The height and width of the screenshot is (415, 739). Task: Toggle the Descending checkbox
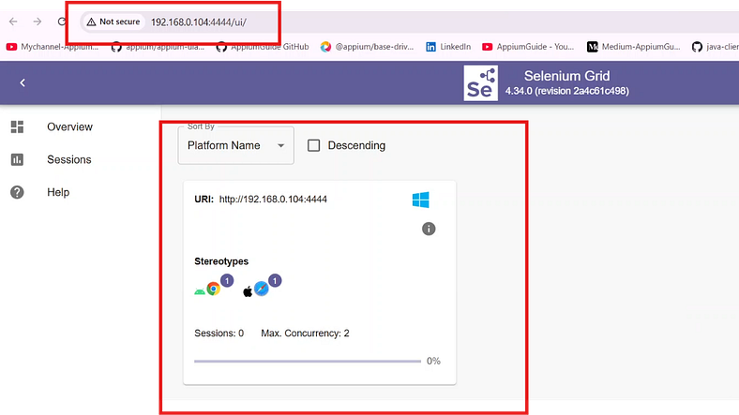(x=313, y=145)
